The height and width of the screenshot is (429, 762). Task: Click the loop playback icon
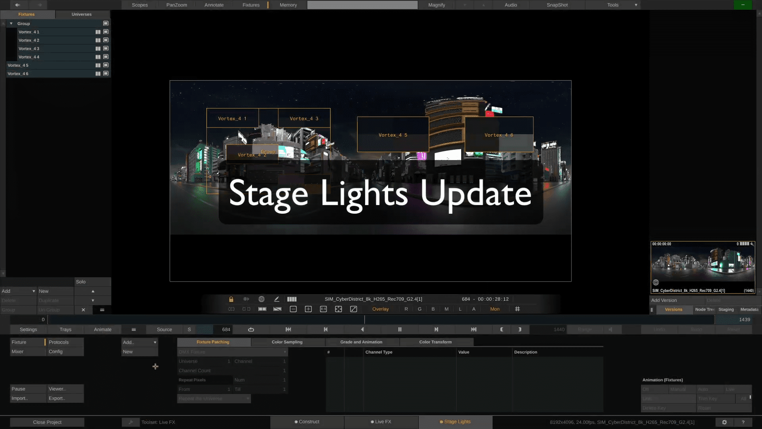point(251,329)
